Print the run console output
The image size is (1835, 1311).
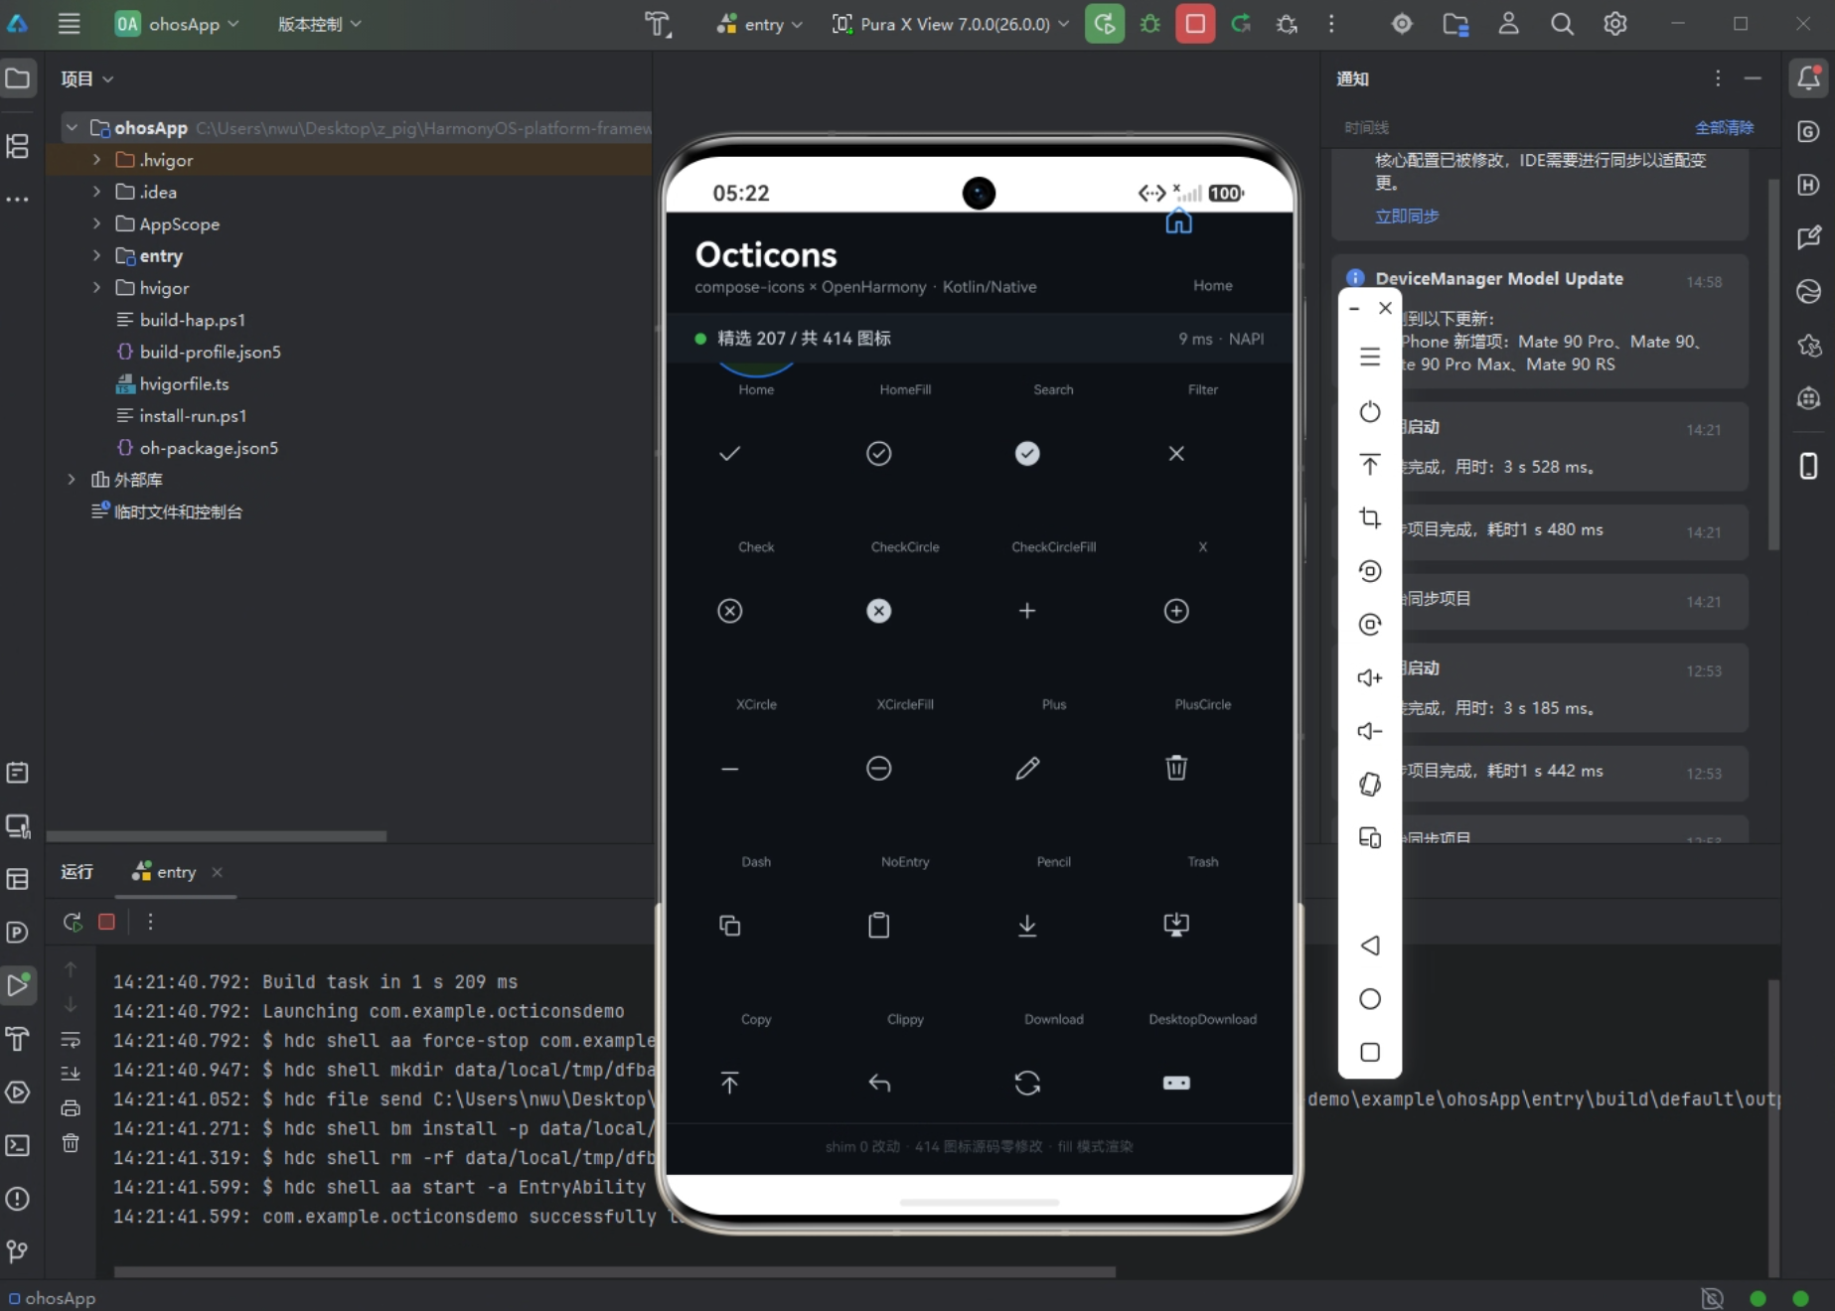pyautogui.click(x=71, y=1107)
